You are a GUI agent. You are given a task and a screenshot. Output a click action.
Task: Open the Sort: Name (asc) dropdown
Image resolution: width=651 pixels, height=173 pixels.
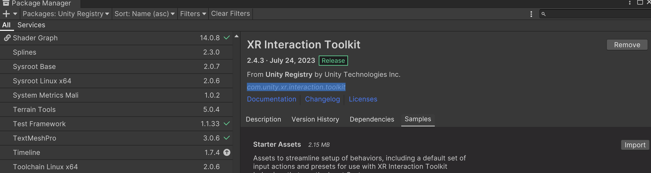(x=144, y=14)
